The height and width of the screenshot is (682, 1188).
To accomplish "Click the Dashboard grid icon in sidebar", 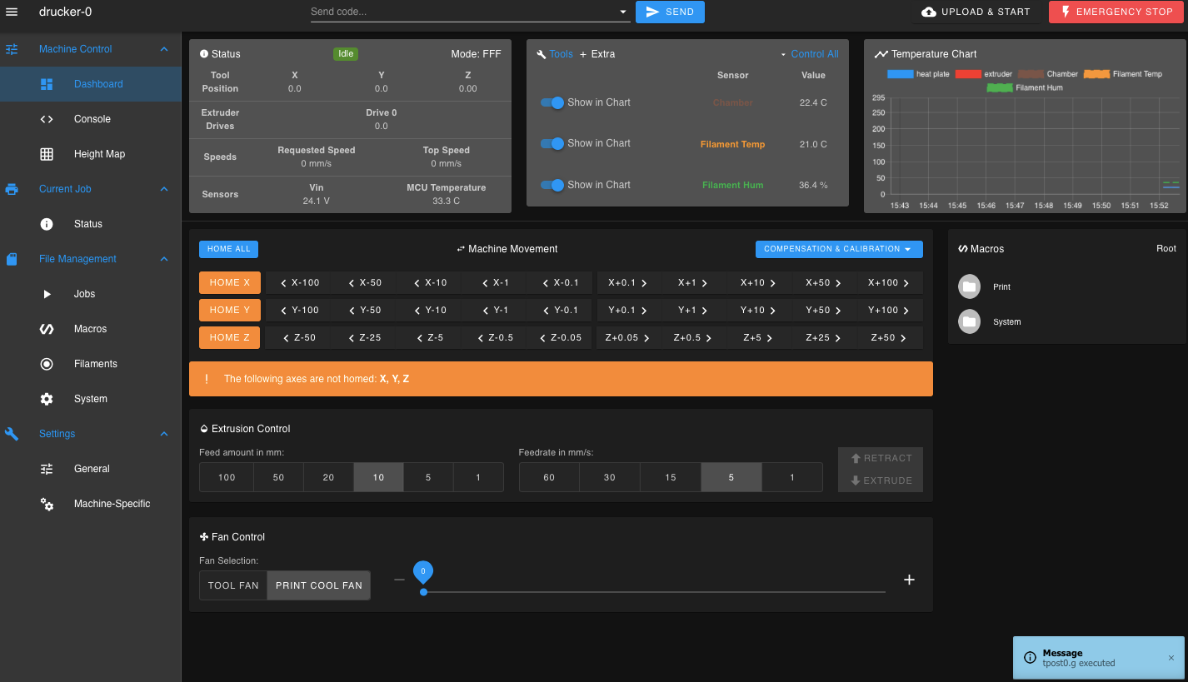I will 47,84.
